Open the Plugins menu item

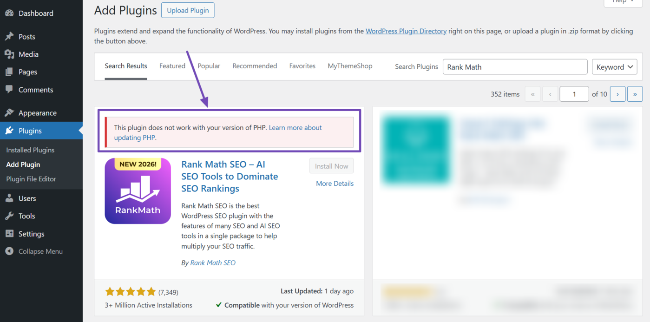click(x=41, y=131)
